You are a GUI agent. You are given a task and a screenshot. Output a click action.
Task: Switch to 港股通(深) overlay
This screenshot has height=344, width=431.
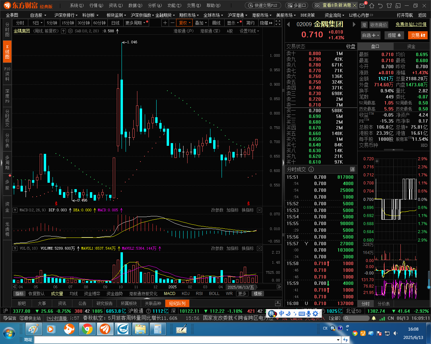click(210, 31)
